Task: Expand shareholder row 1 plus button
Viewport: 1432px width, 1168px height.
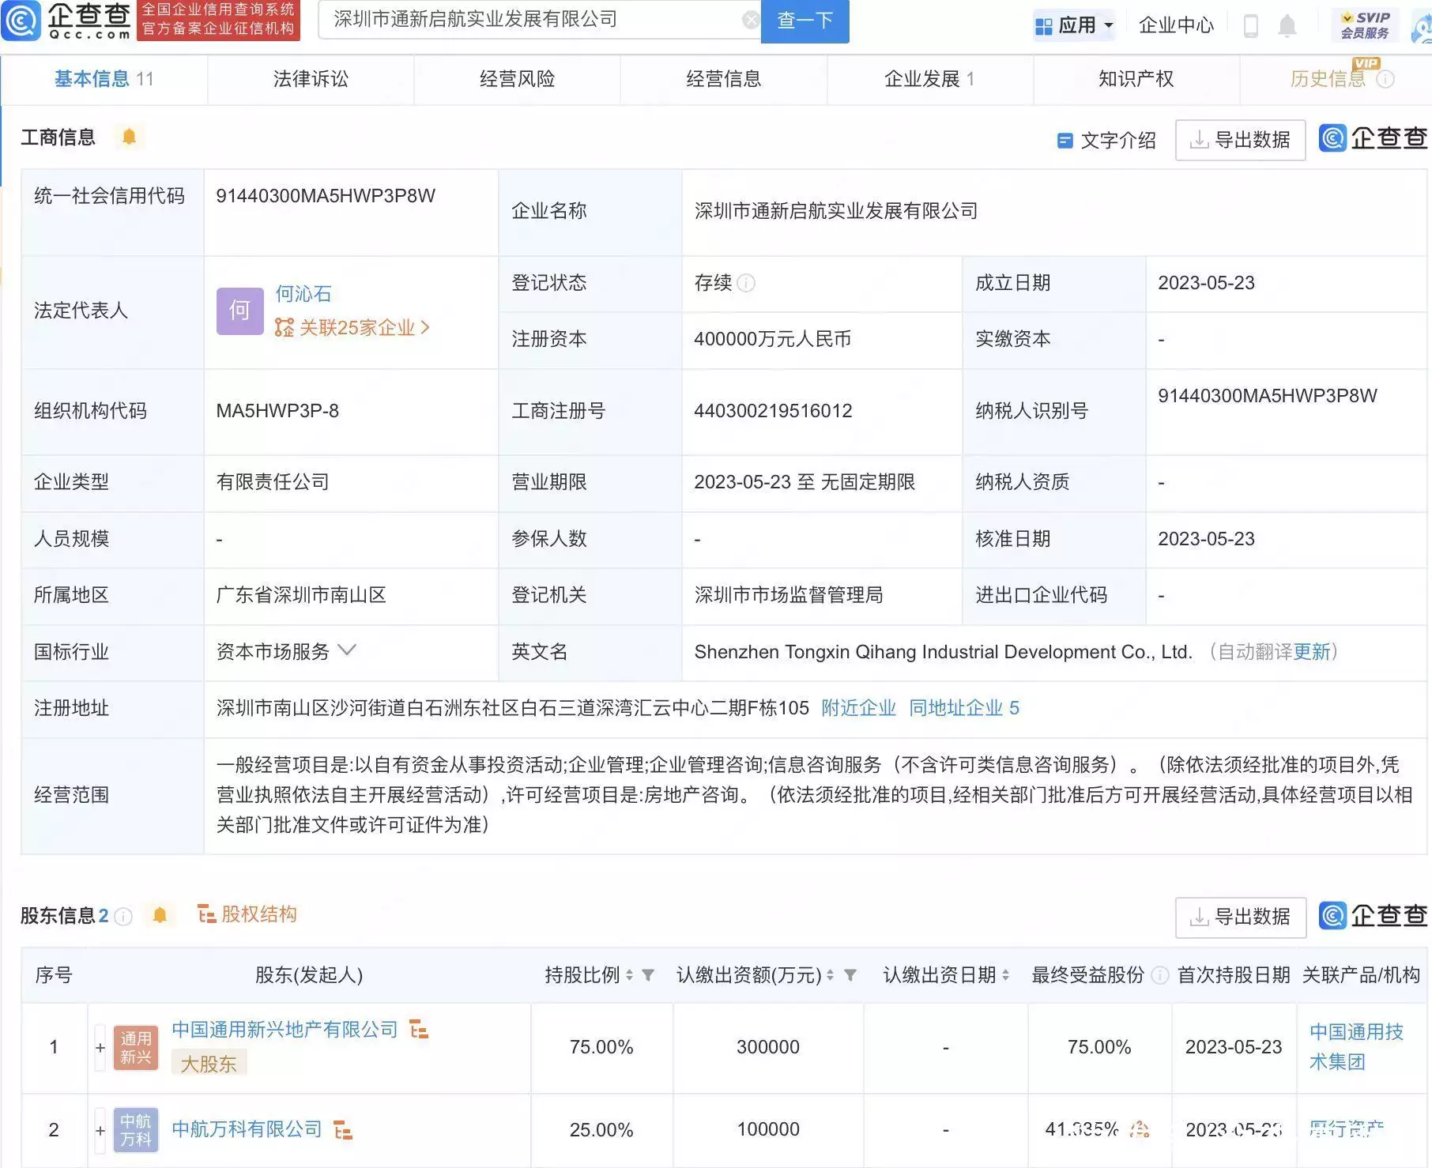Action: click(100, 1048)
